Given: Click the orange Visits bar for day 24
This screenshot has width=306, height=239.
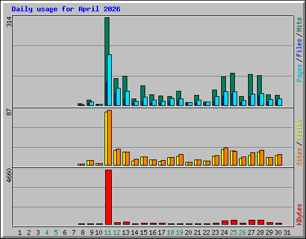Looking at the screenshot, I should 226,157.
